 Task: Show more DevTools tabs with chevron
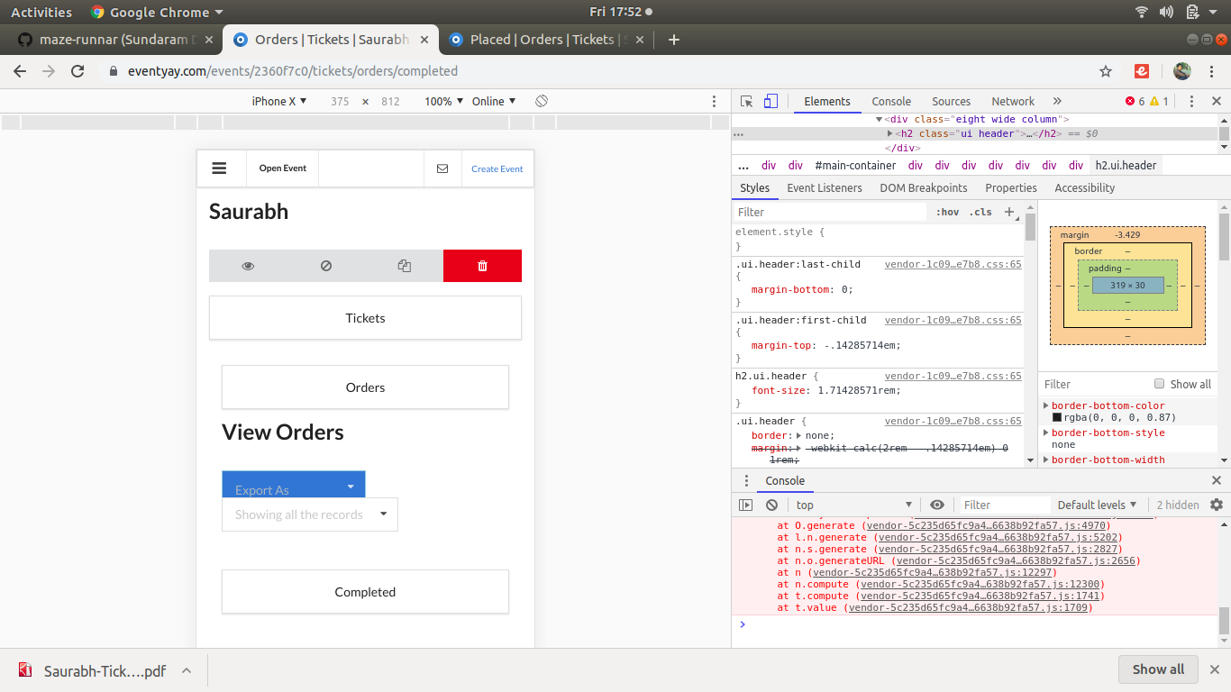click(x=1057, y=102)
